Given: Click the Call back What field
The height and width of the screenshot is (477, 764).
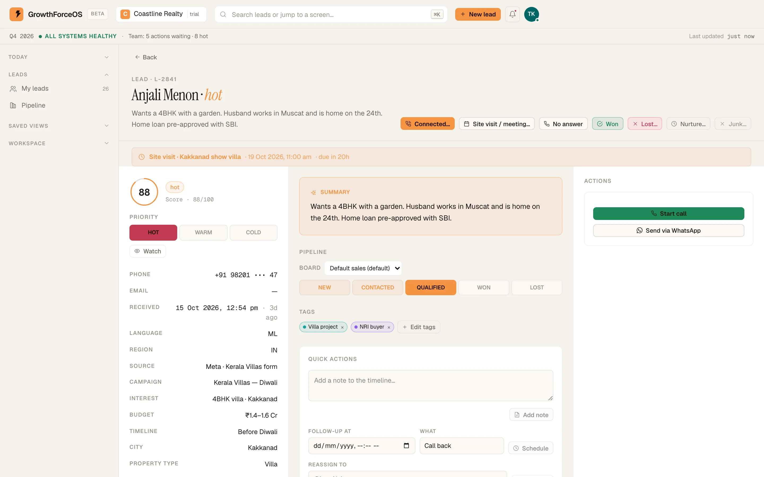Looking at the screenshot, I should (x=462, y=445).
